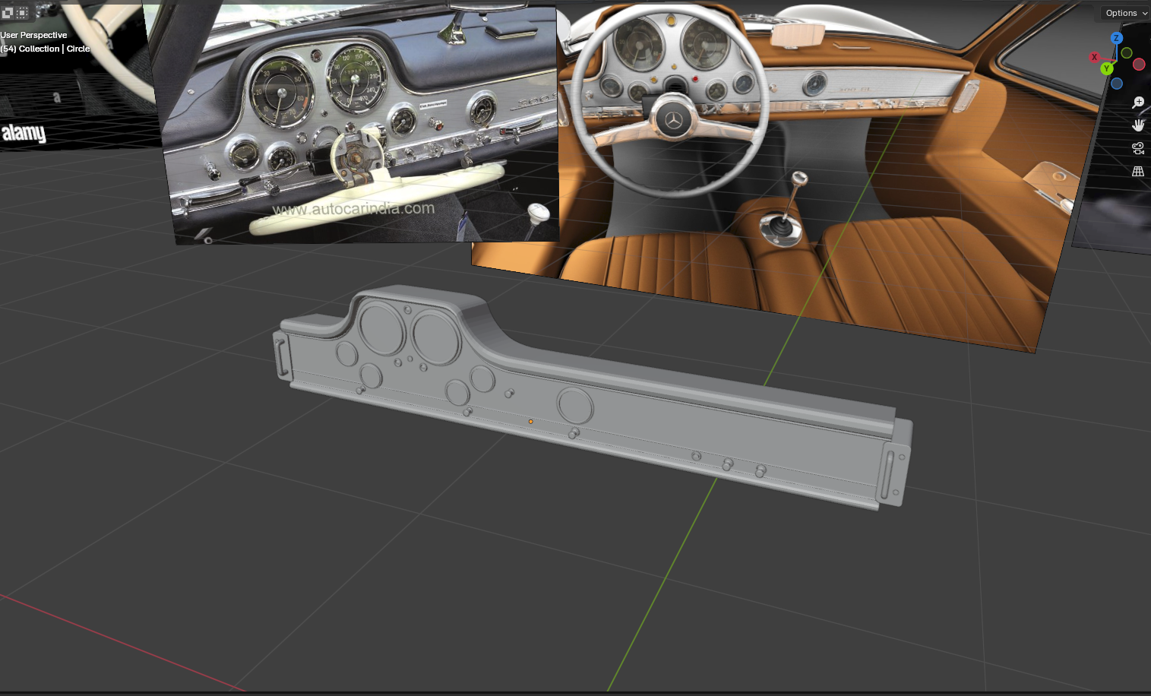Image resolution: width=1151 pixels, height=696 pixels.
Task: Select the gray dashboard mesh model
Action: 593,399
